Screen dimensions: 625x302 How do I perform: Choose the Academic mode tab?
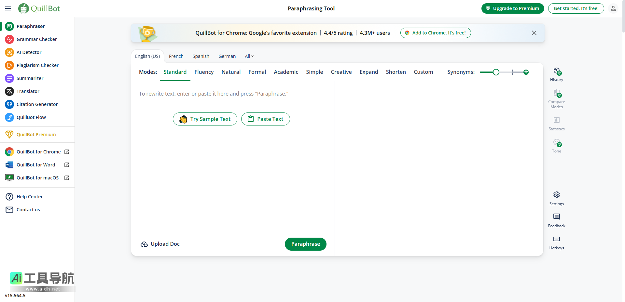point(286,72)
